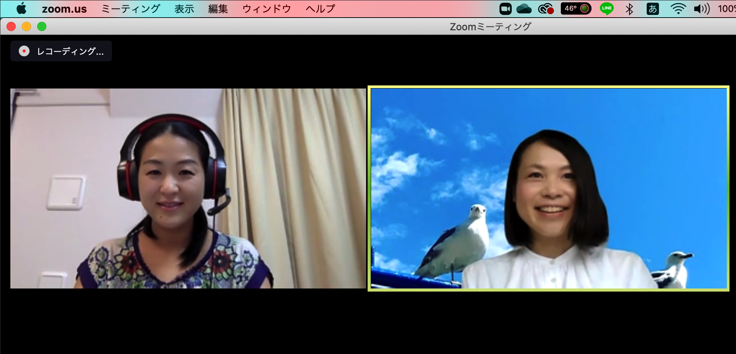Viewport: 736px width, 354px height.
Task: Select the video of the woman with headphones
Action: 188,188
